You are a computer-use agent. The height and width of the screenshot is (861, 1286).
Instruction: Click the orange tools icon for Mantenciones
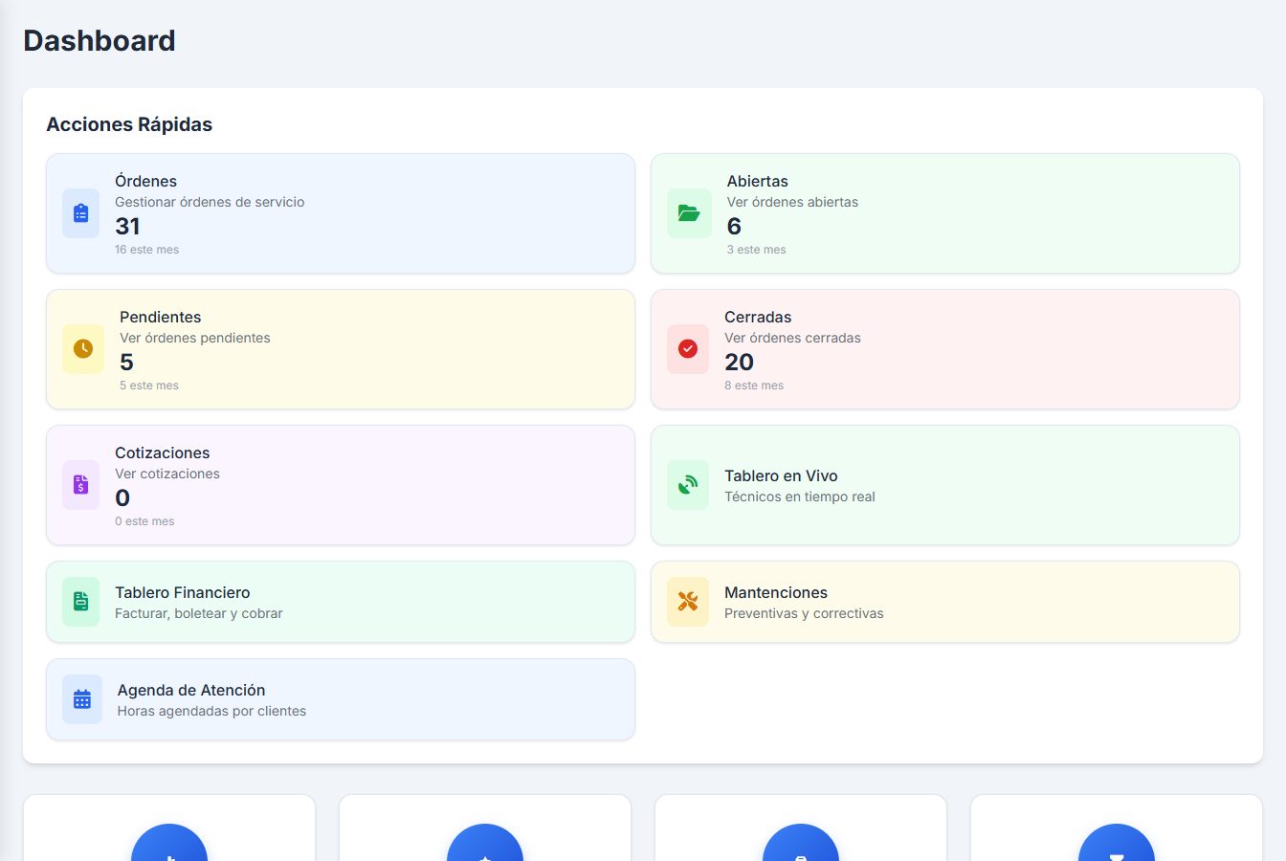point(688,602)
